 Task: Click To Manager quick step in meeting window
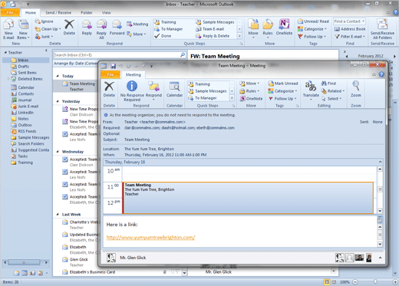pyautogui.click(x=203, y=98)
